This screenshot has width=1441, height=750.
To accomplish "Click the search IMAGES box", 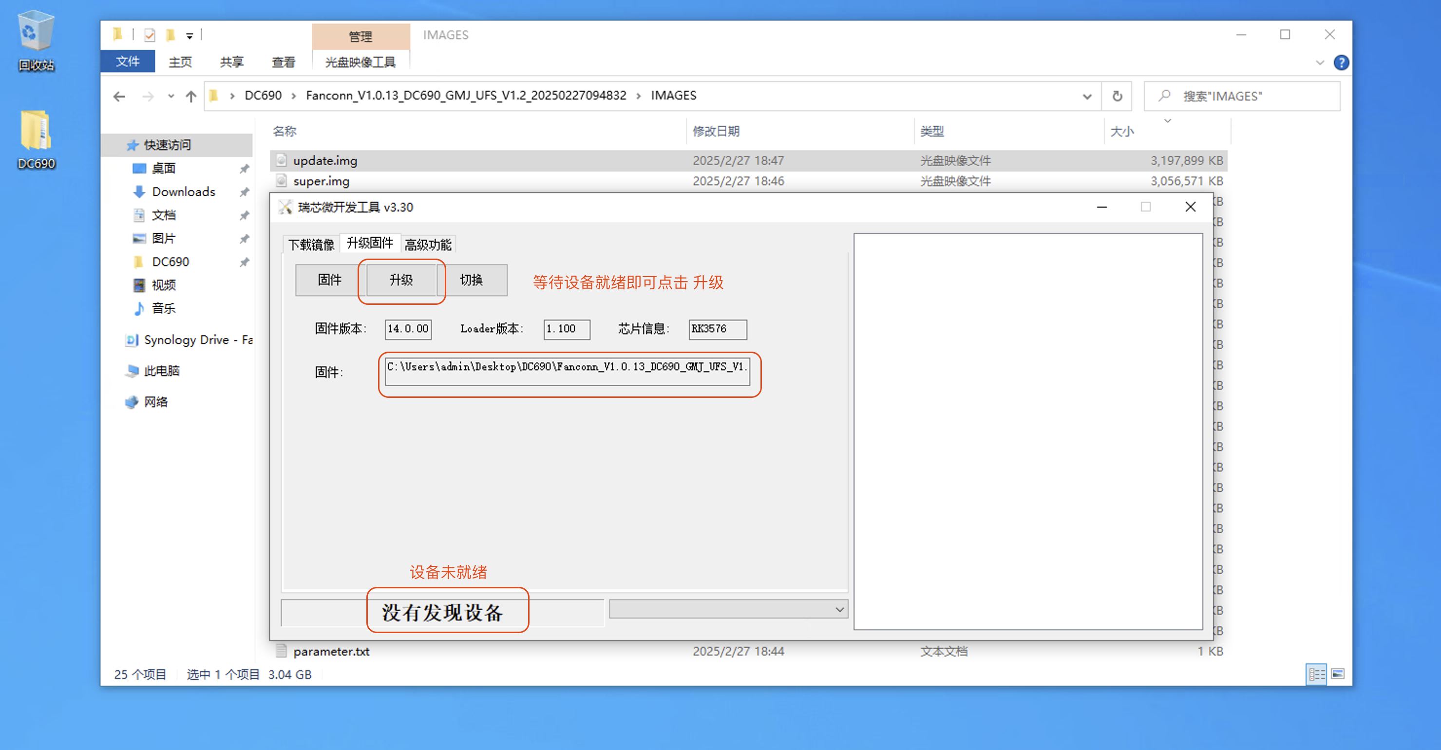I will [x=1242, y=96].
